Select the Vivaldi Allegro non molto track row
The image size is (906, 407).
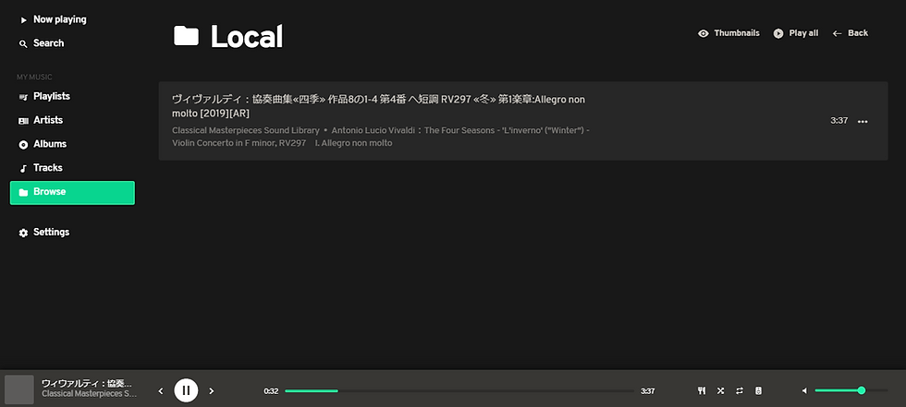(523, 121)
